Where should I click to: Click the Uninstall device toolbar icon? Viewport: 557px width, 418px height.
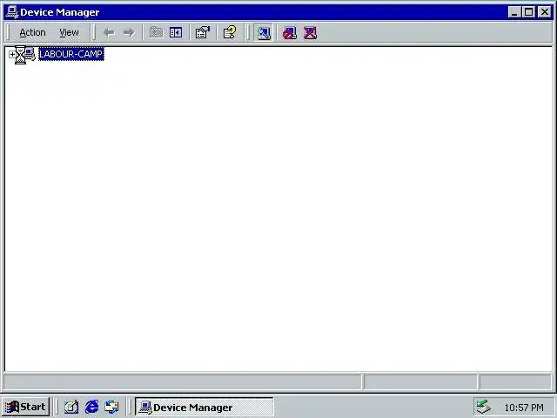310,33
